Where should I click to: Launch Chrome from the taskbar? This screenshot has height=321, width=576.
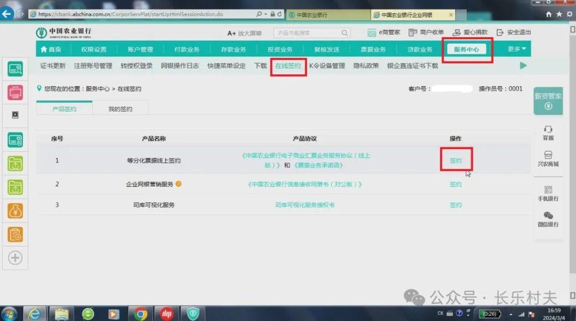pyautogui.click(x=140, y=314)
